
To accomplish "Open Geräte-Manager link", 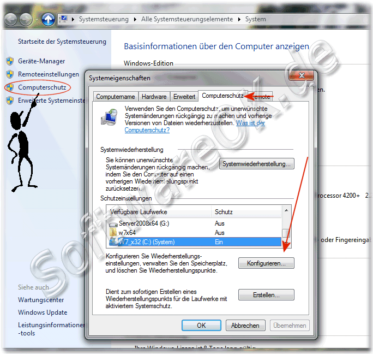I will point(41,61).
